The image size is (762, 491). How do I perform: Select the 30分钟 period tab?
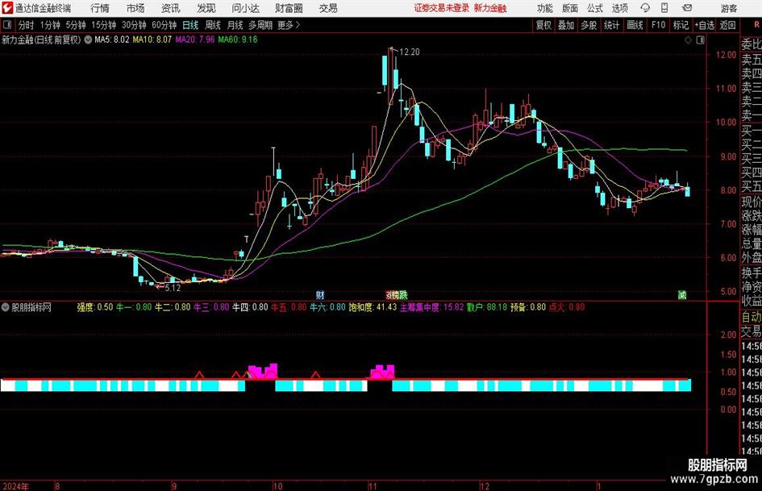tap(134, 25)
